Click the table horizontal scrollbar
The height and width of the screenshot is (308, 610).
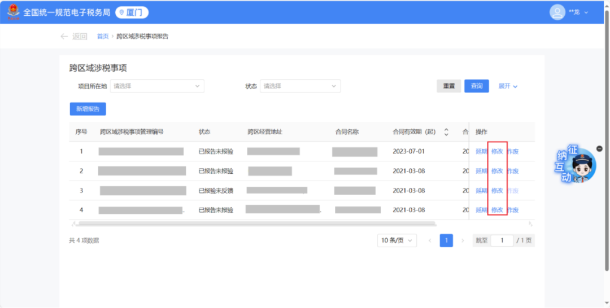[257, 223]
